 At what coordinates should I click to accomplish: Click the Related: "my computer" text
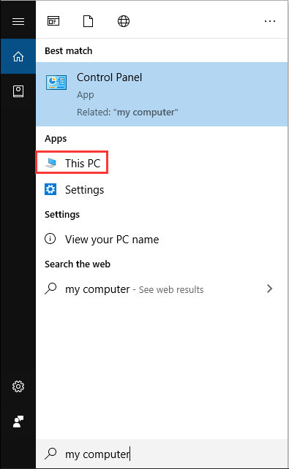pos(127,113)
